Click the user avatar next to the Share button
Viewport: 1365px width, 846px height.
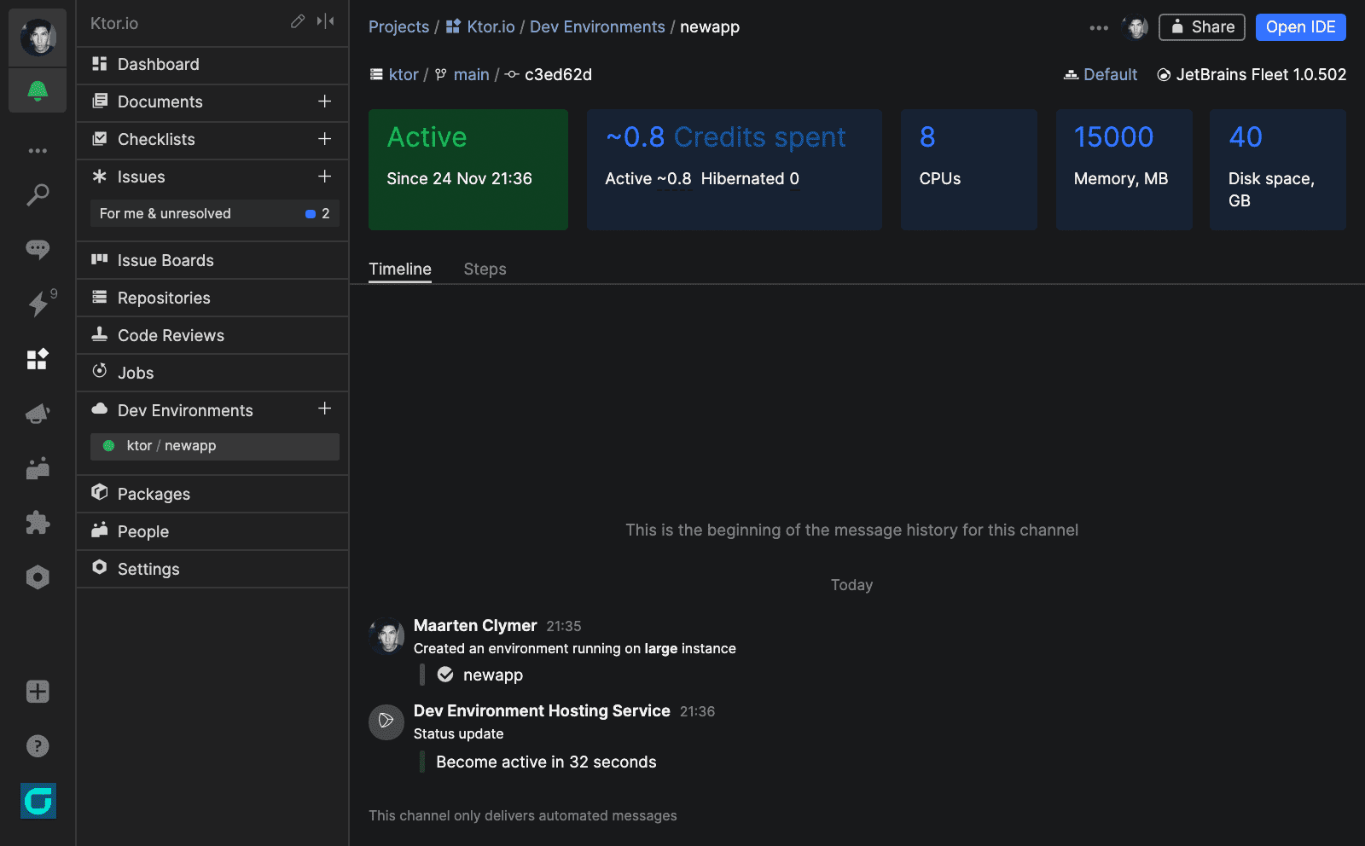(1136, 27)
